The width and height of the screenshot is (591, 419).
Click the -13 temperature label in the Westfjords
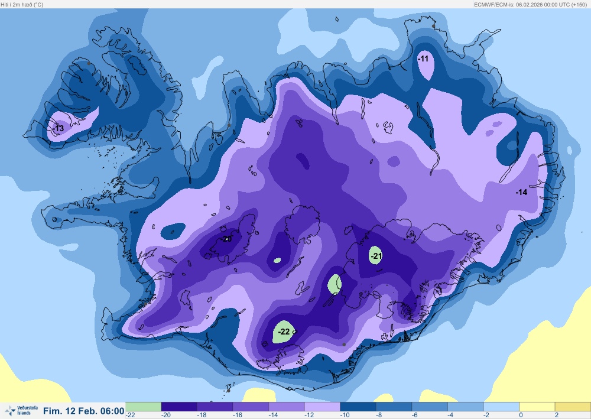[x=58, y=128]
